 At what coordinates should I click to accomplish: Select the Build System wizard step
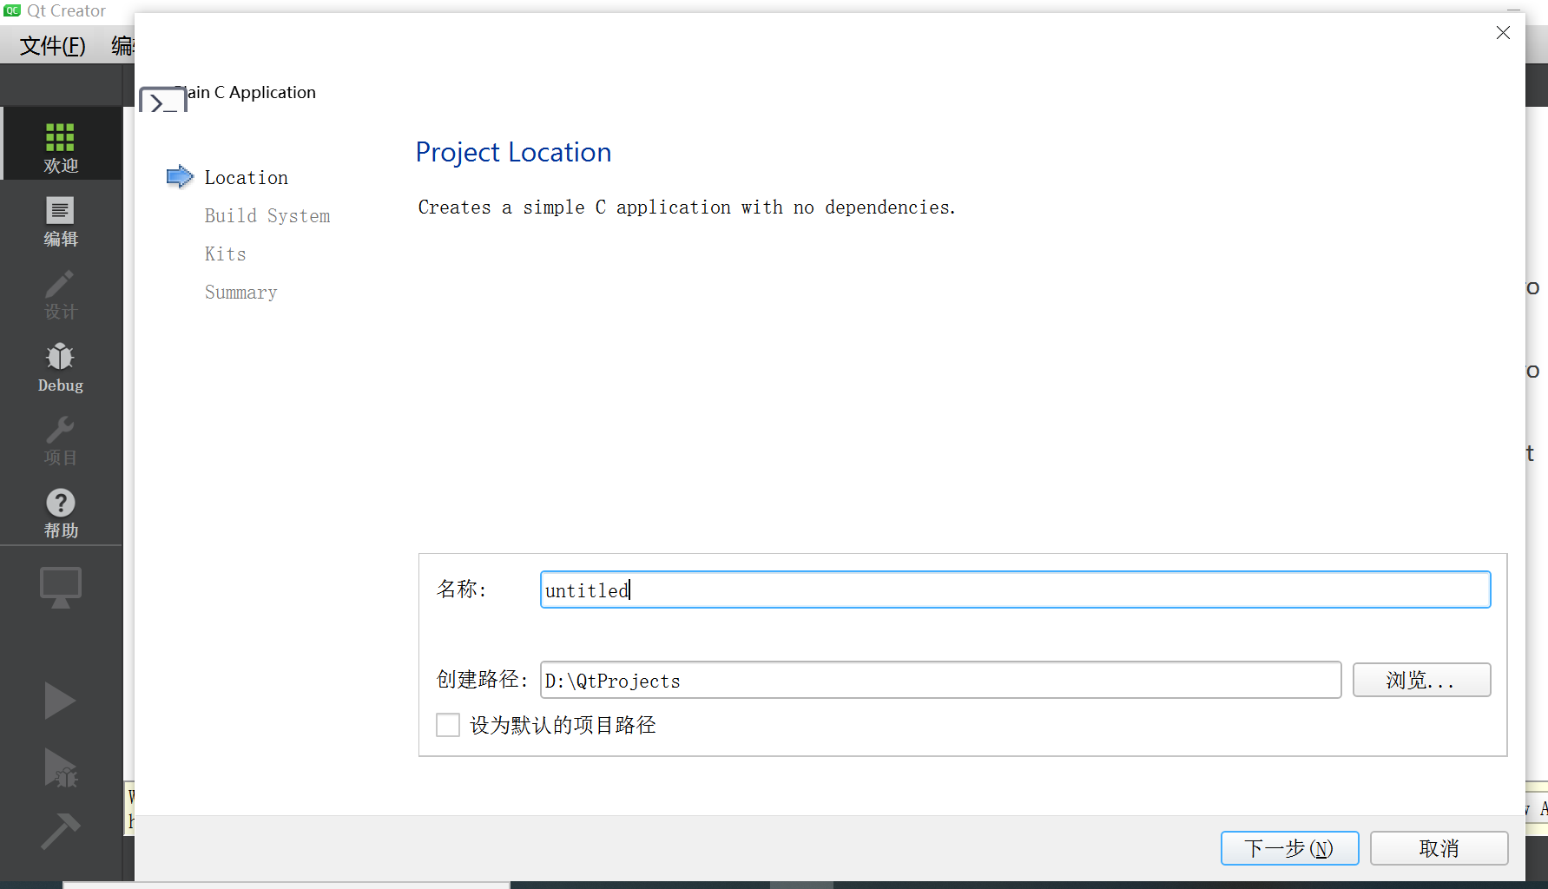(x=267, y=215)
